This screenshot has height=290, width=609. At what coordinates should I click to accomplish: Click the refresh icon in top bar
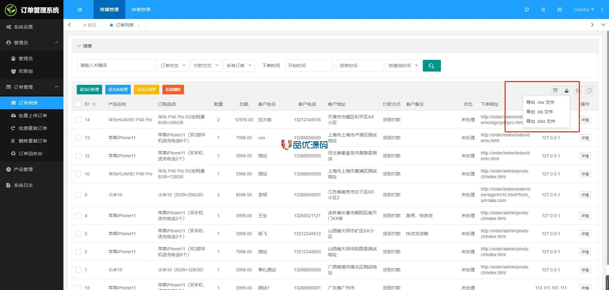[x=527, y=9]
